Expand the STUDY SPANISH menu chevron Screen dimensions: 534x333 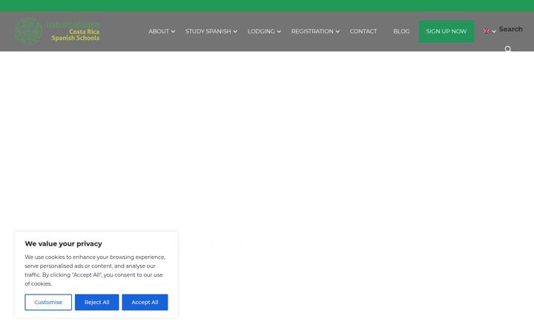click(235, 32)
